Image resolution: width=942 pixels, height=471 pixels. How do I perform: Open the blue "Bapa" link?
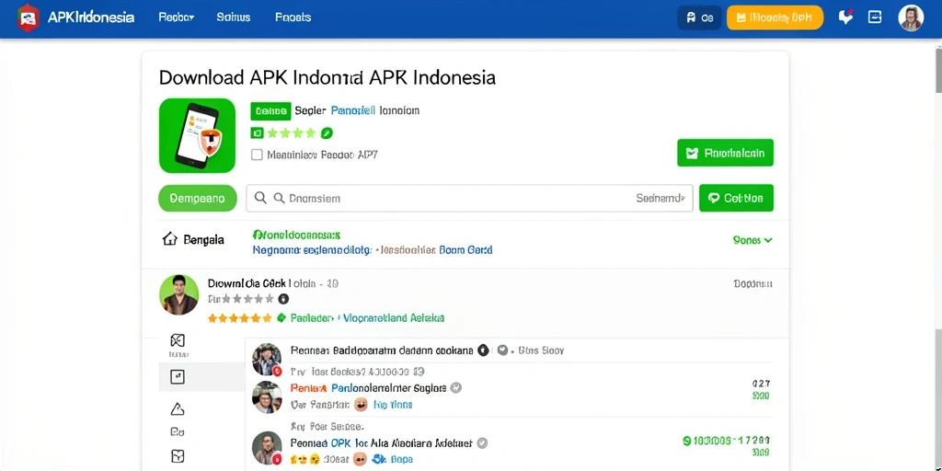coord(401,460)
